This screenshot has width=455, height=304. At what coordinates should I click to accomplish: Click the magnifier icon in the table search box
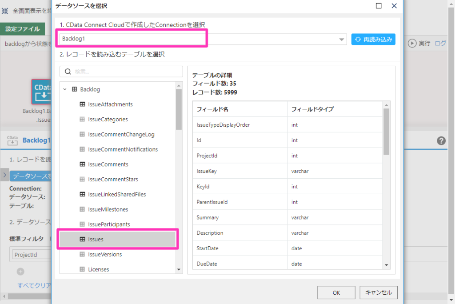(68, 72)
